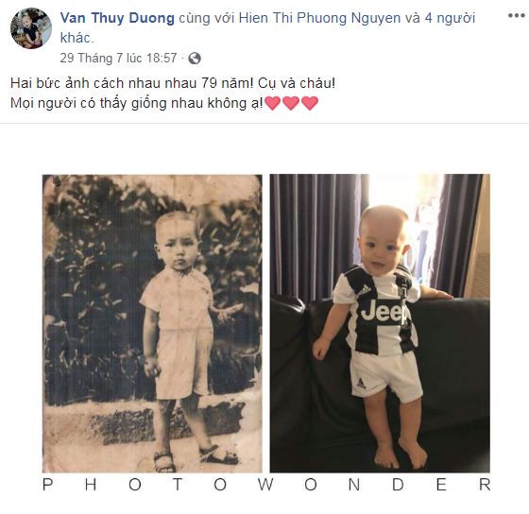Open Hien Thi Phuong Nguyen's profile
Screen dimensions: 529x514
point(320,18)
